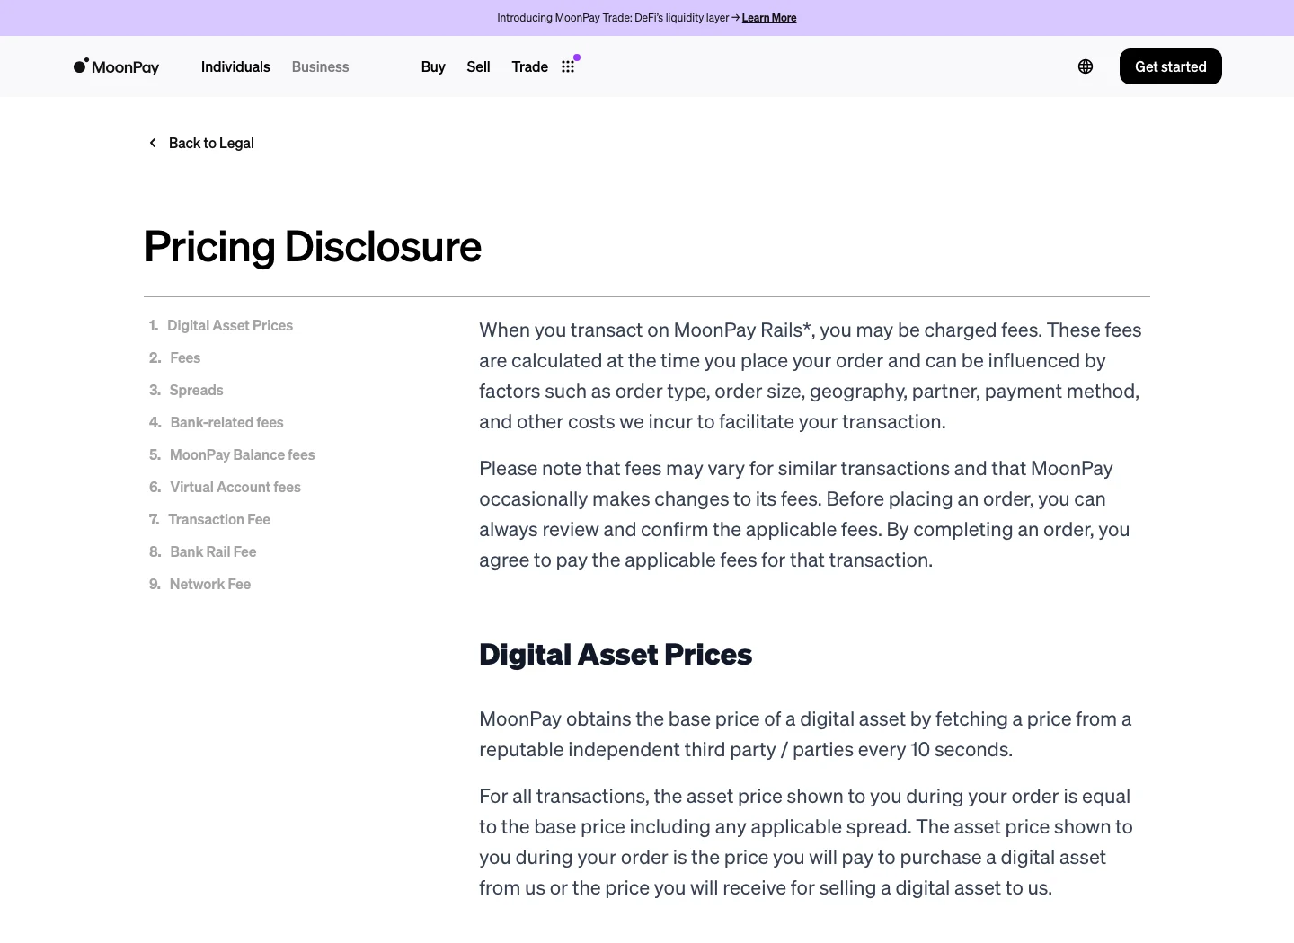The width and height of the screenshot is (1294, 943).
Task: Select the Individuals tab
Action: (235, 66)
